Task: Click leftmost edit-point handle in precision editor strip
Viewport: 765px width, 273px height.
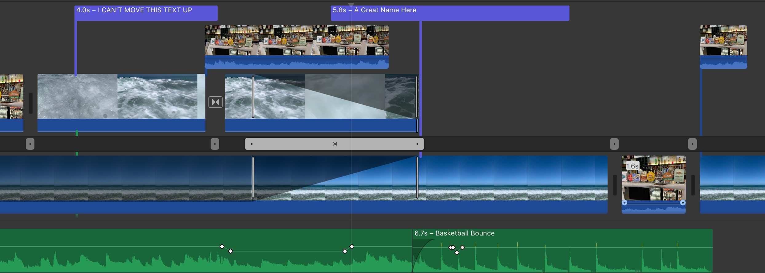Action: pyautogui.click(x=30, y=144)
